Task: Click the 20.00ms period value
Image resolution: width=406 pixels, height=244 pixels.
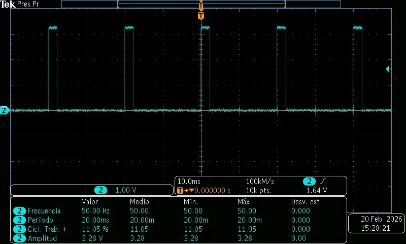Action: [x=95, y=220]
